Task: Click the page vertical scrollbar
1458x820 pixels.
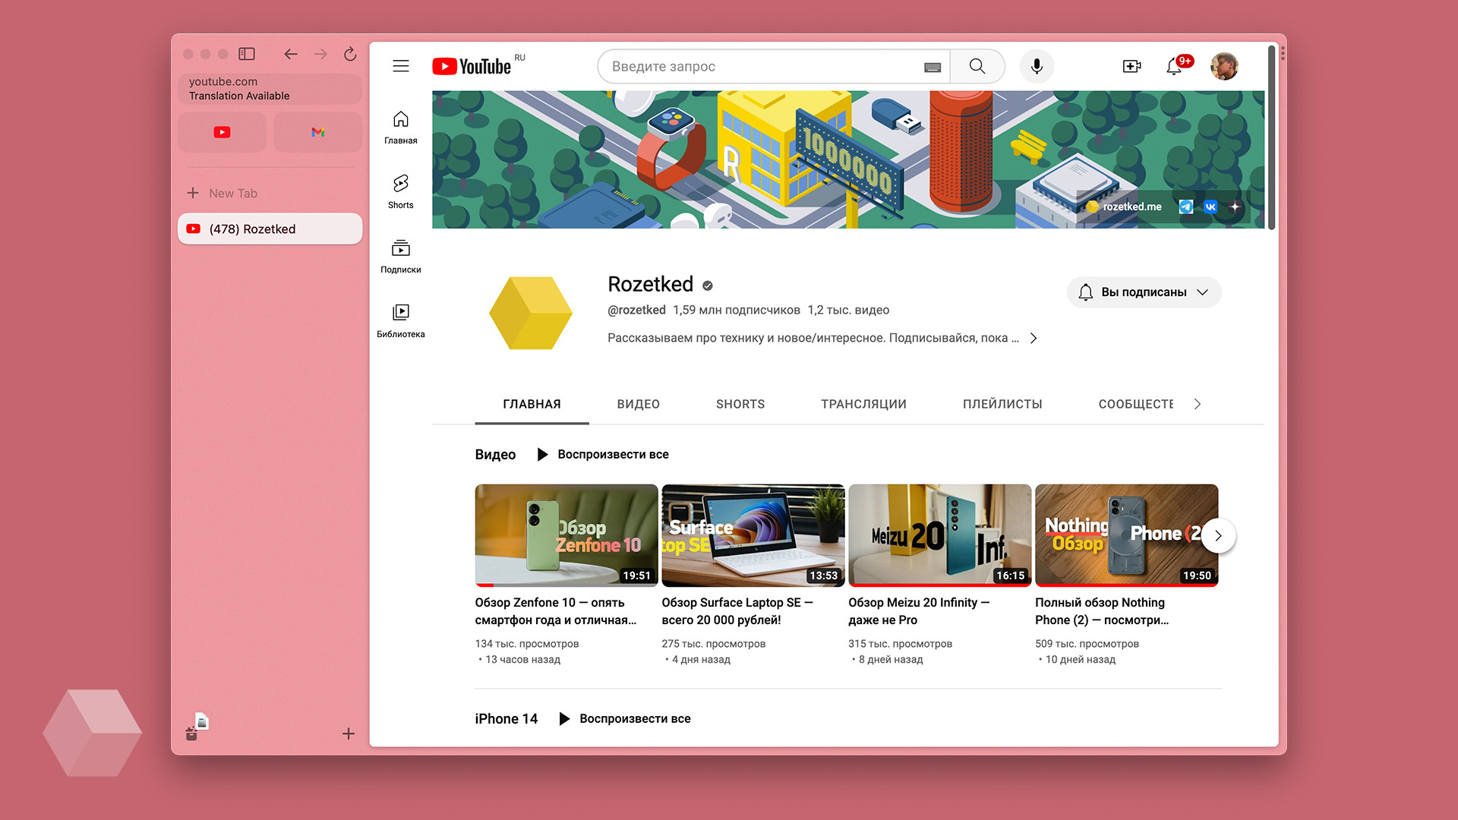Action: coord(1271,137)
